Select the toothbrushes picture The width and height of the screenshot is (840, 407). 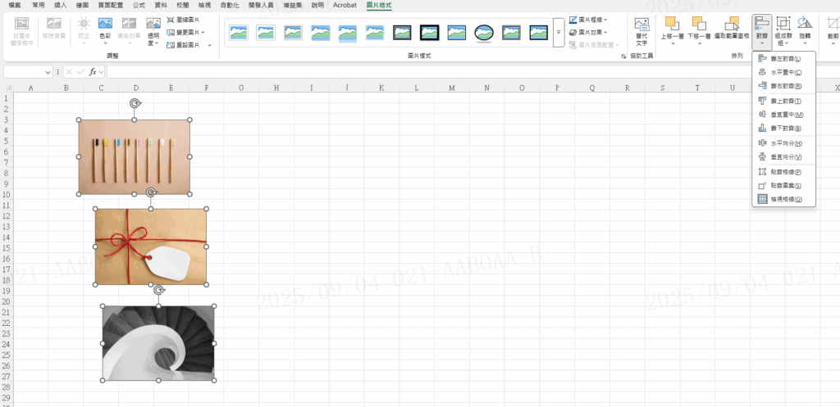134,157
